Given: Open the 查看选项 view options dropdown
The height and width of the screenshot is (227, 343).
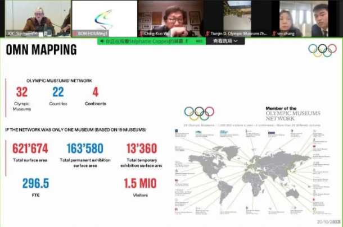Looking at the screenshot, I should pyautogui.click(x=225, y=41).
